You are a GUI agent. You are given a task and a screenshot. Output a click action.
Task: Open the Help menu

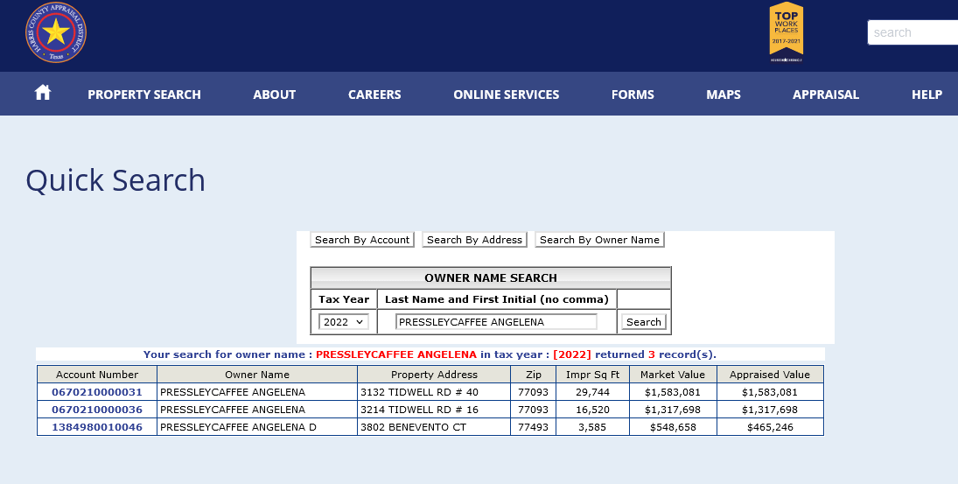click(927, 95)
